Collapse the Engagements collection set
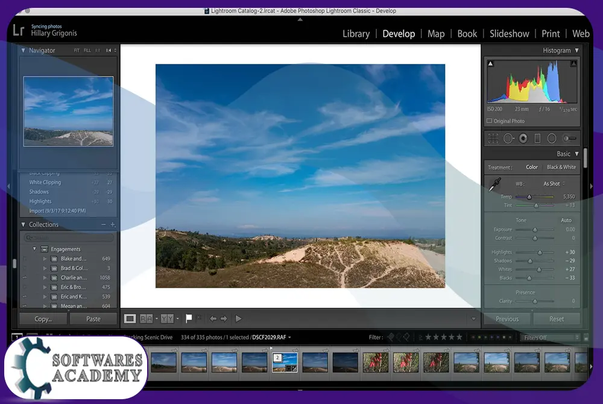 coord(34,249)
